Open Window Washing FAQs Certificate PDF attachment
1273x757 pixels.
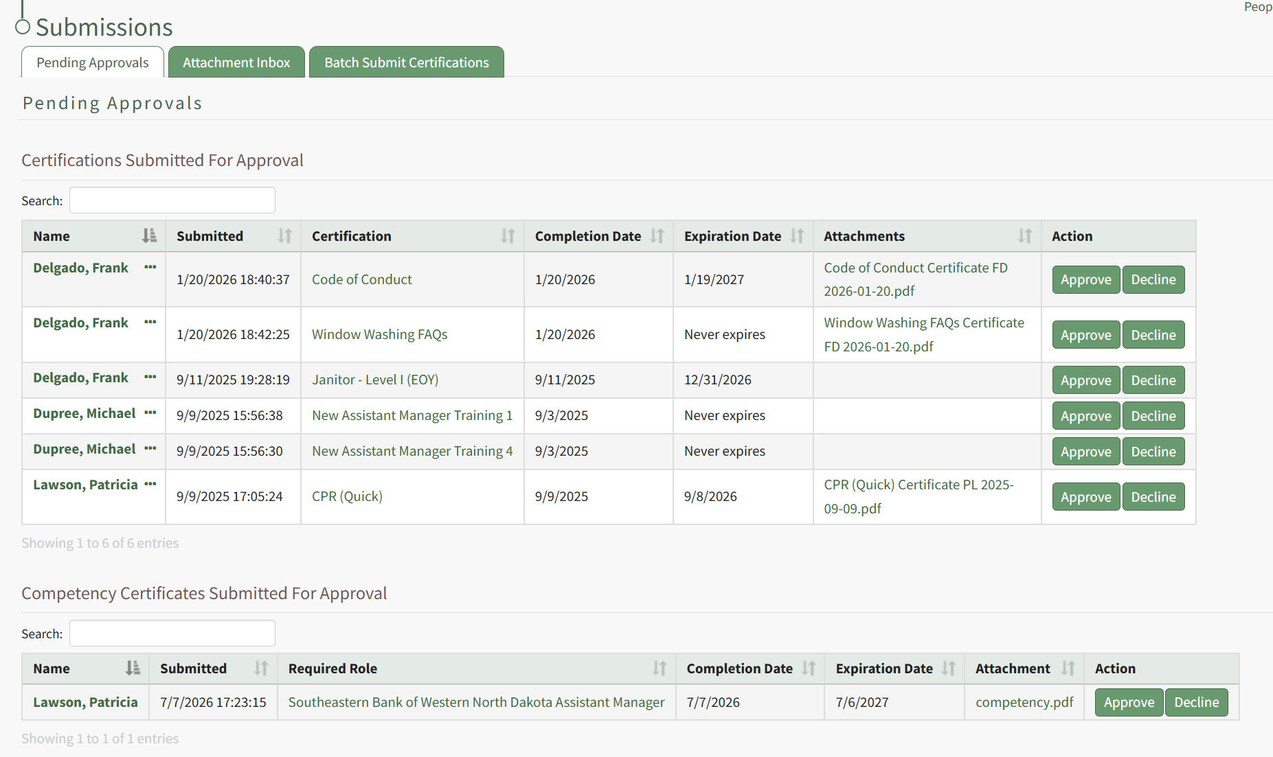point(924,334)
